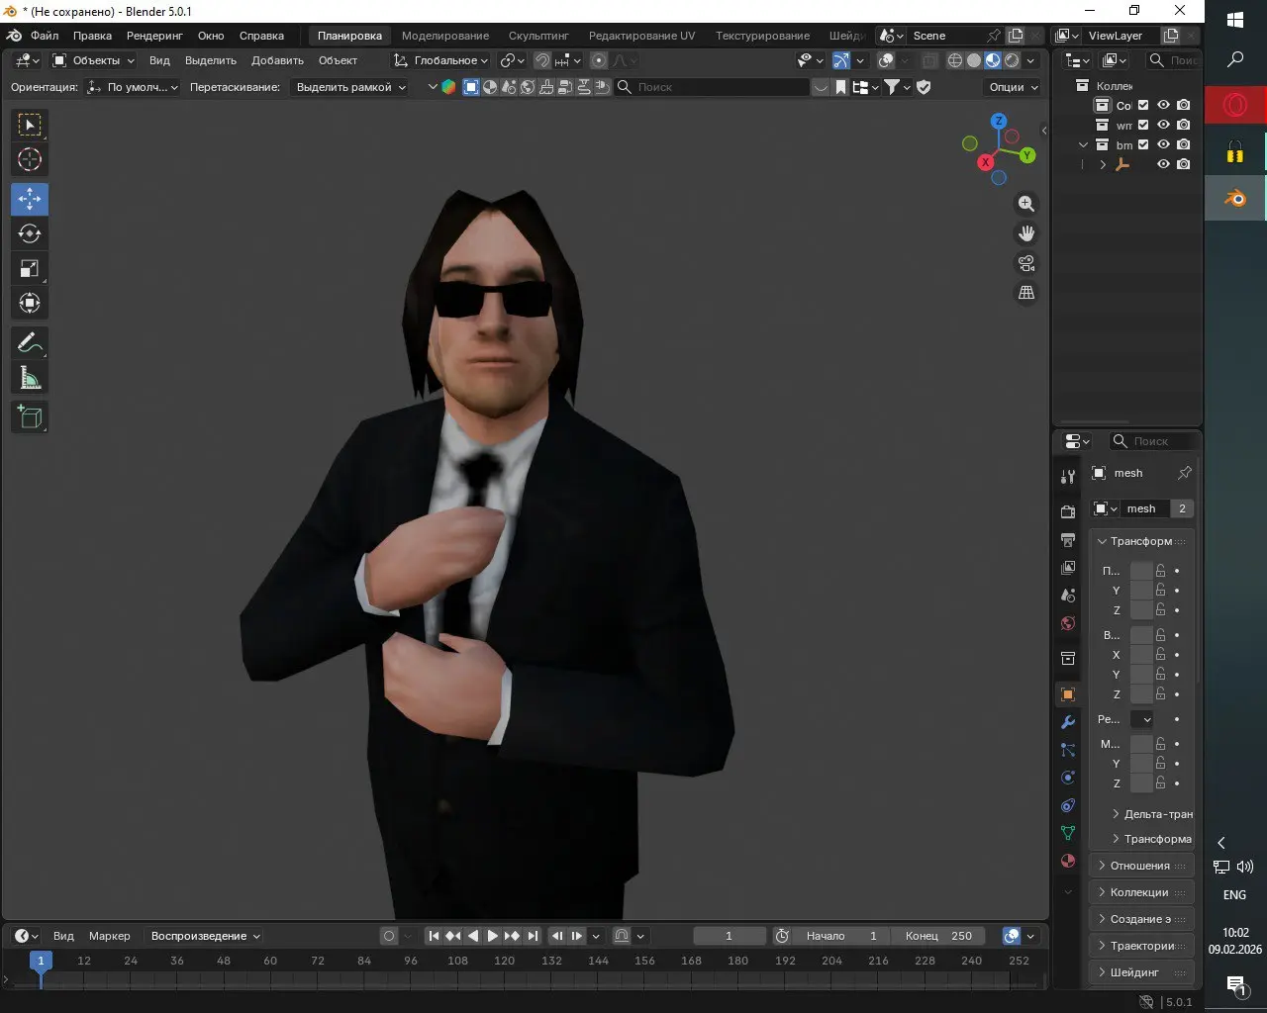Open Windows Start menu

(1235, 20)
